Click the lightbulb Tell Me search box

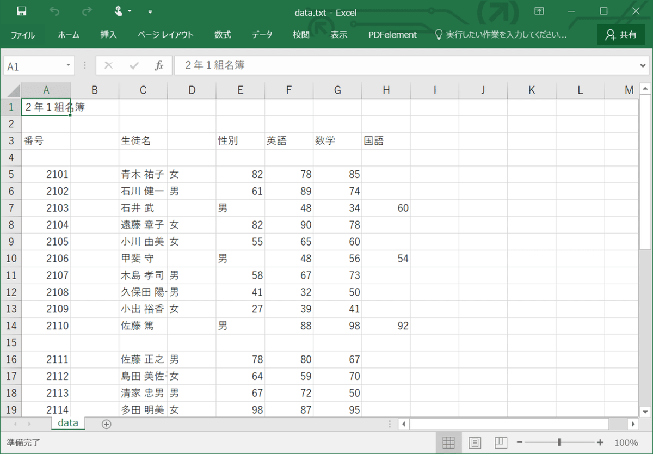coord(500,35)
